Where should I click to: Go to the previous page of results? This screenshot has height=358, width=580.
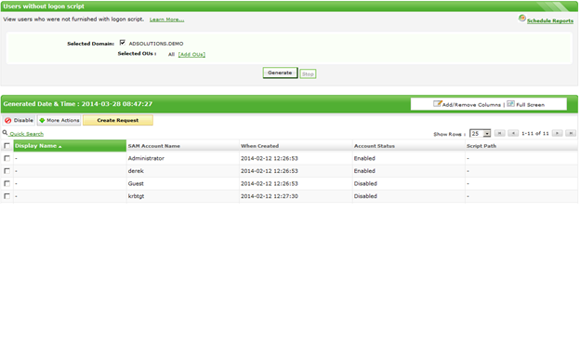tap(513, 133)
